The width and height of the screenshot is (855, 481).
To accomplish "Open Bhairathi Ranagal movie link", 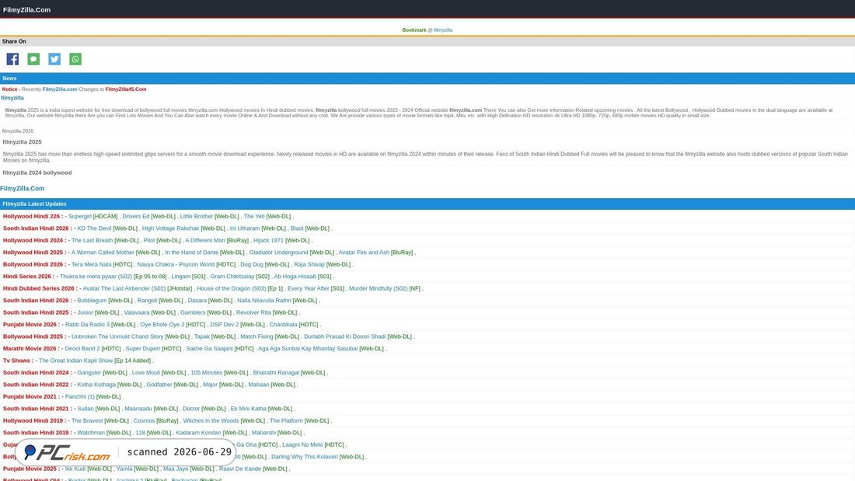I will tap(276, 372).
